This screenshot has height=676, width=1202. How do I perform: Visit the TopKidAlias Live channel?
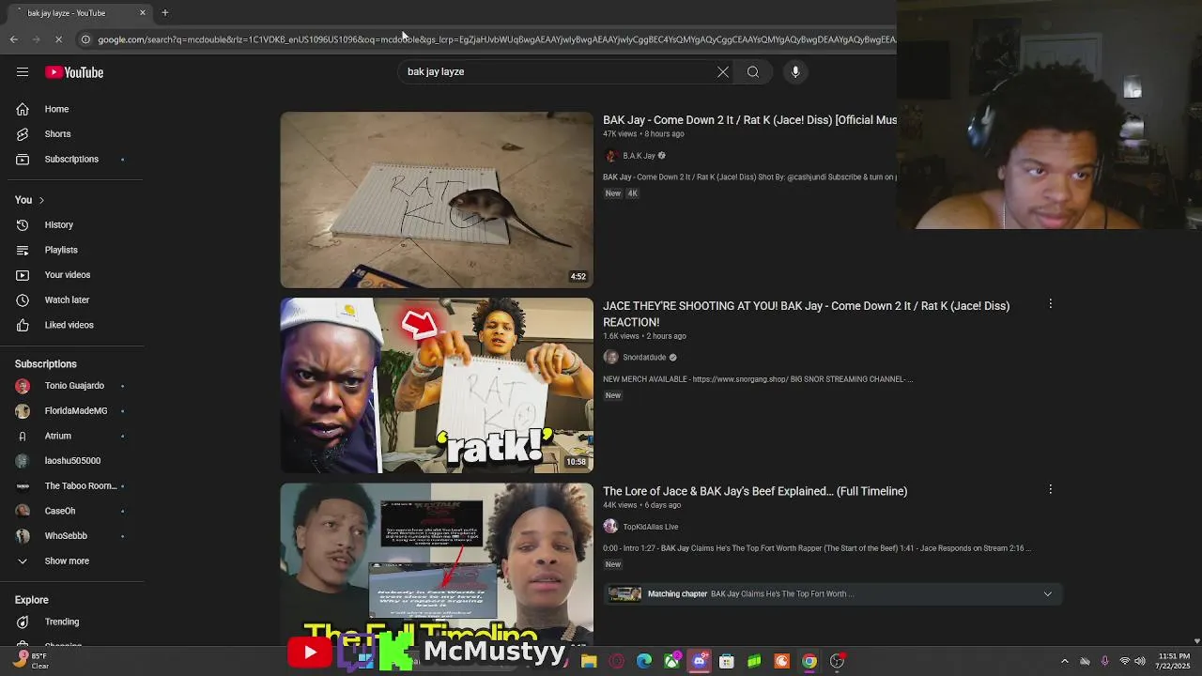pyautogui.click(x=650, y=527)
